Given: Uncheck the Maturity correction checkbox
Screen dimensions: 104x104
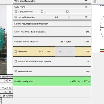Looking at the screenshot, I should (x=16, y=71).
